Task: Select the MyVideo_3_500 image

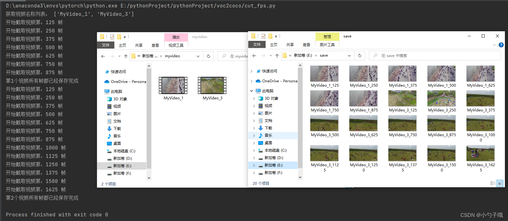Action: (325, 126)
